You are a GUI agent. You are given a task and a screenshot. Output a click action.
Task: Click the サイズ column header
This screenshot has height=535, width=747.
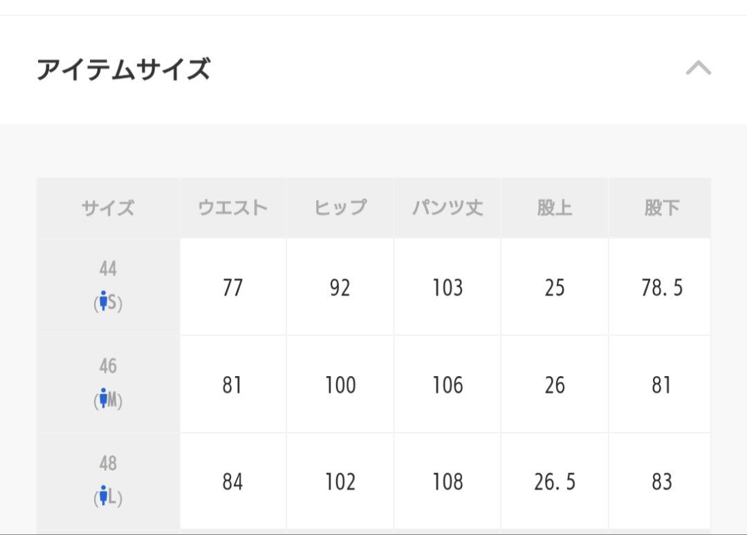108,208
